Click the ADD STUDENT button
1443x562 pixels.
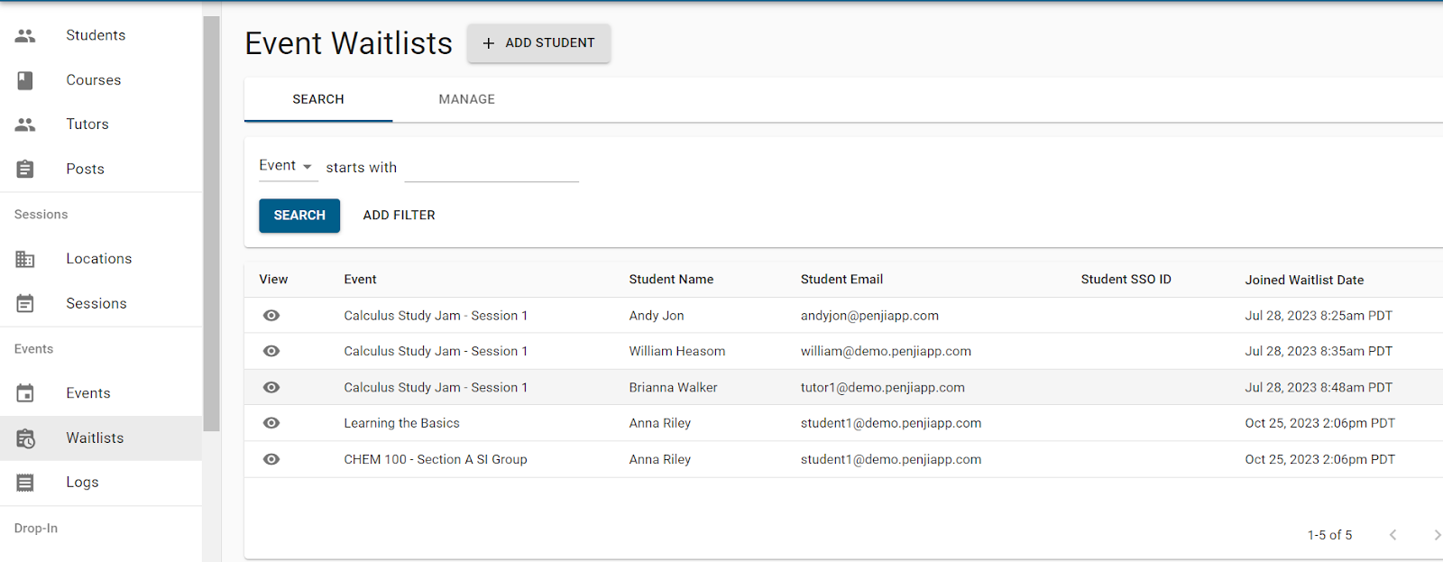coord(538,43)
